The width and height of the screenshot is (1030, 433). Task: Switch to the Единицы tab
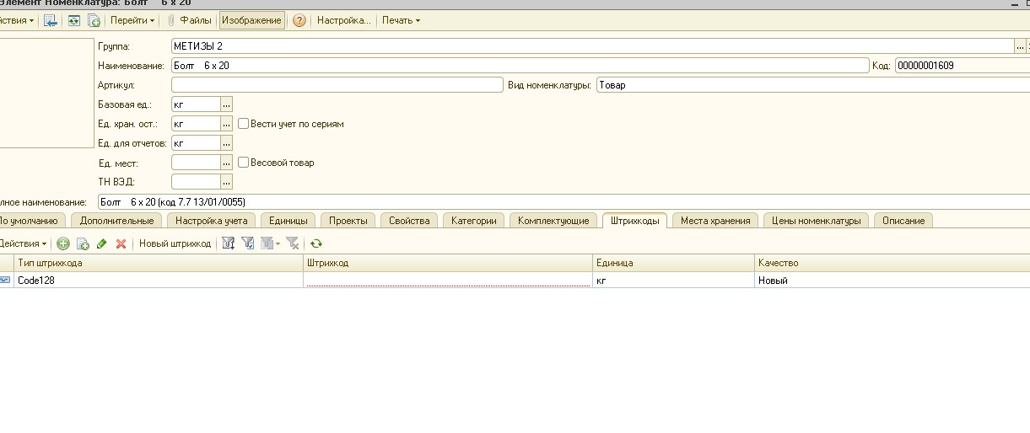click(x=287, y=221)
